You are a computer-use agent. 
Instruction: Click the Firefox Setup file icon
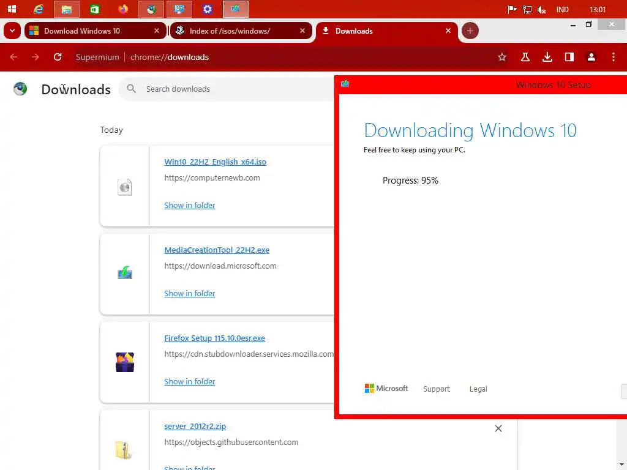tap(125, 362)
